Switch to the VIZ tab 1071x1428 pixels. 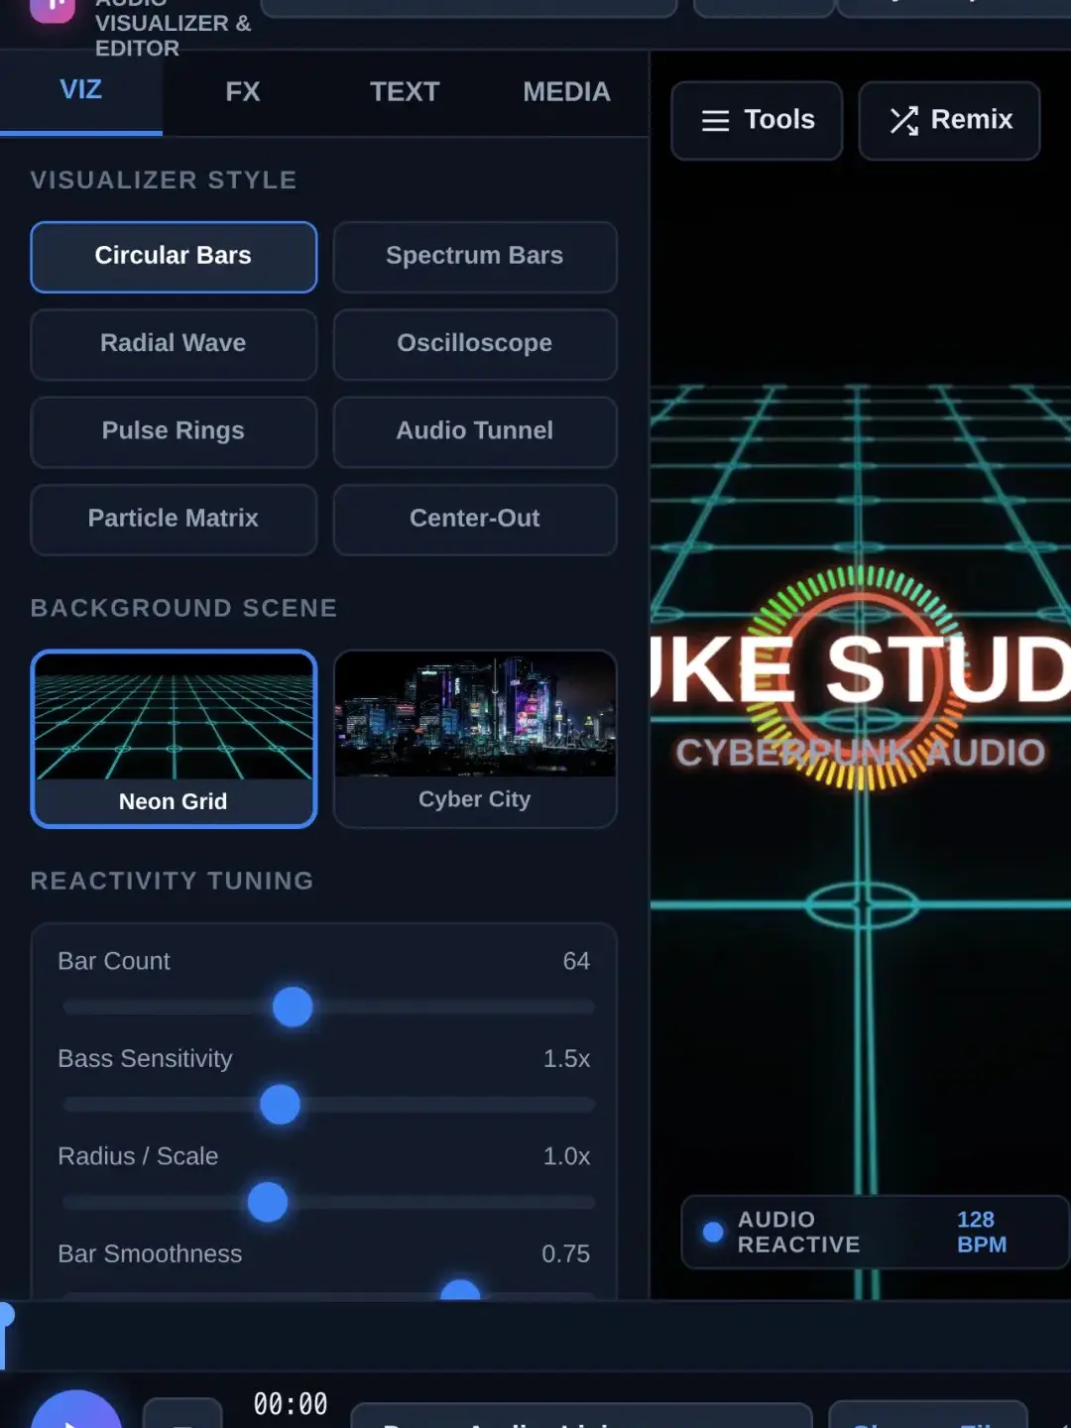81,91
